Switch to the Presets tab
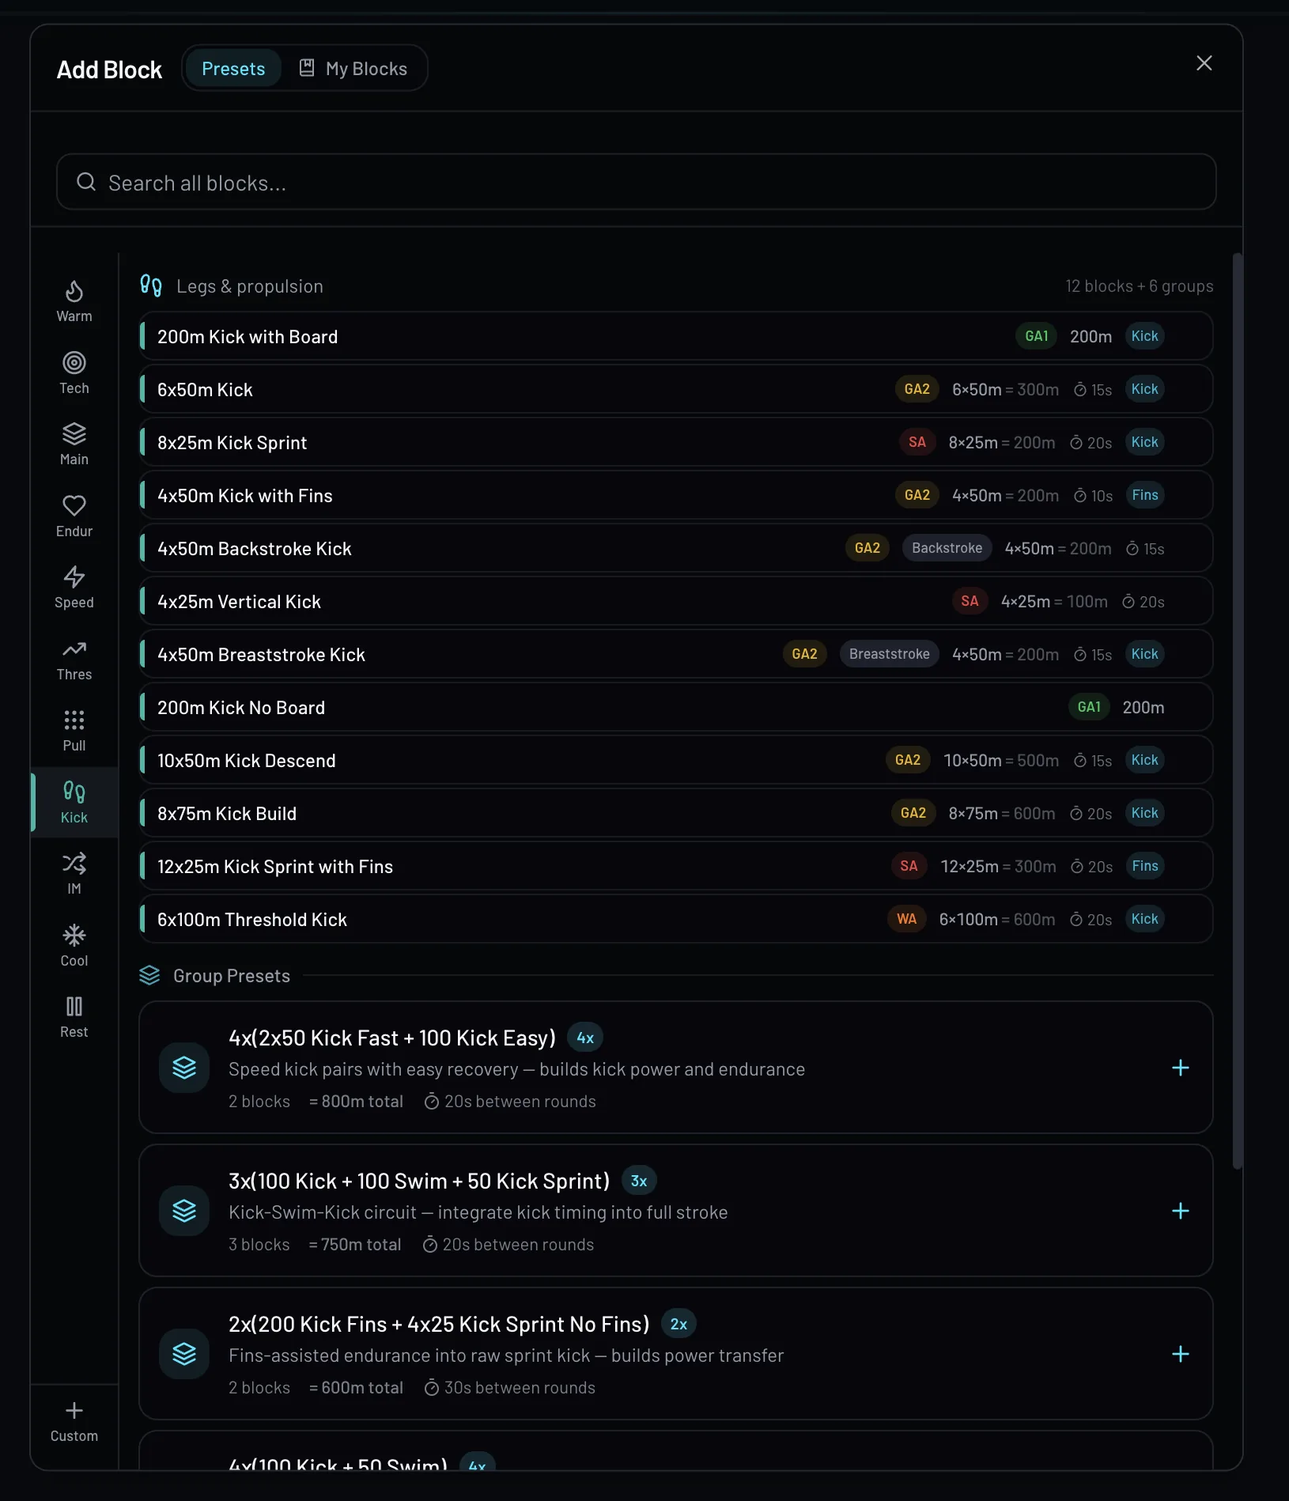The width and height of the screenshot is (1289, 1501). coord(233,69)
